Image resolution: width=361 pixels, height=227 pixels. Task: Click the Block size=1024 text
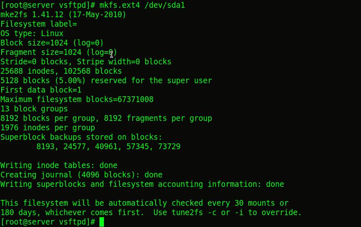(x=34, y=43)
